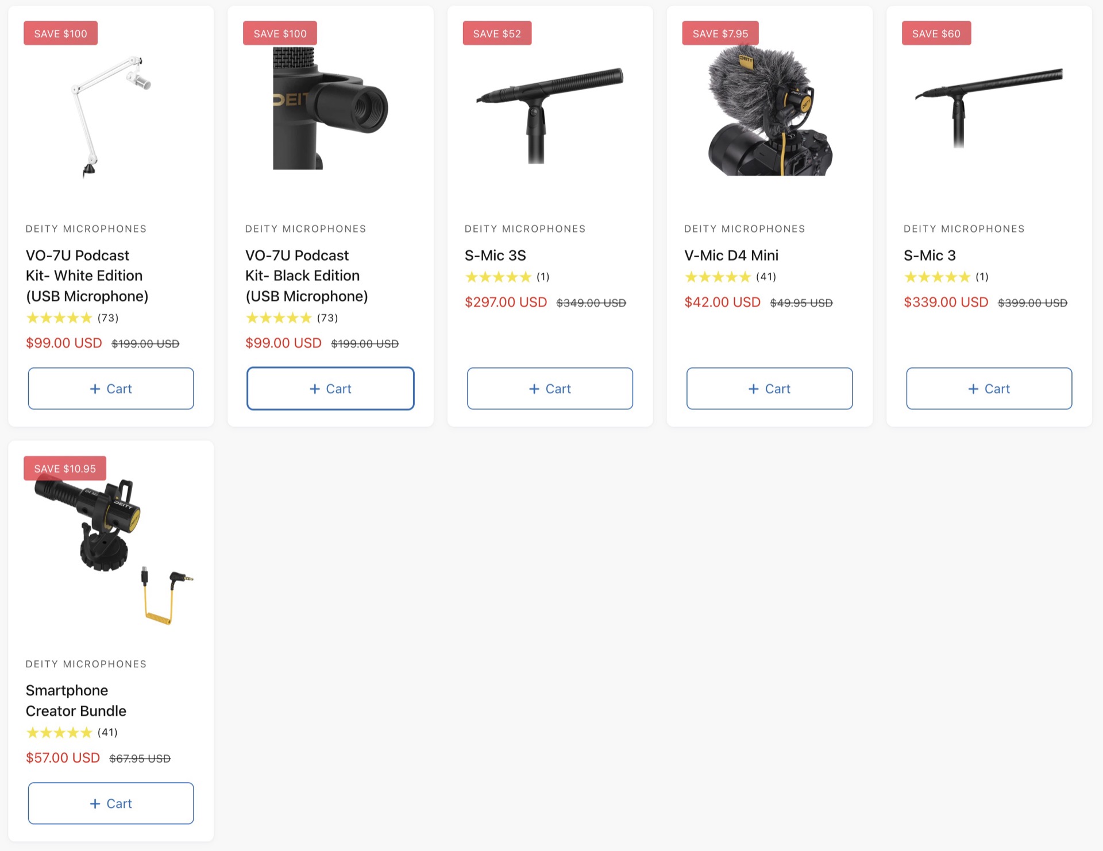This screenshot has height=851, width=1103.
Task: View the S-Mic 3 product image
Action: [x=989, y=107]
